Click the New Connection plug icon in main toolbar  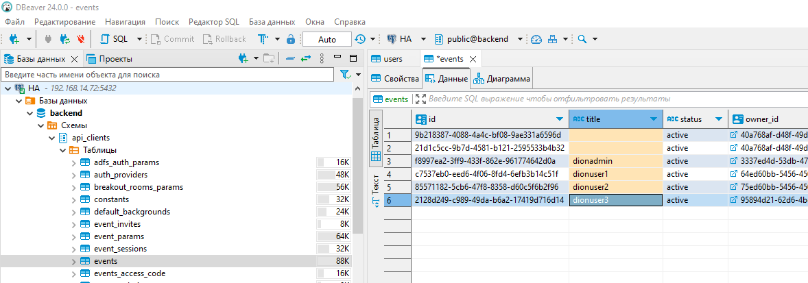coord(14,38)
